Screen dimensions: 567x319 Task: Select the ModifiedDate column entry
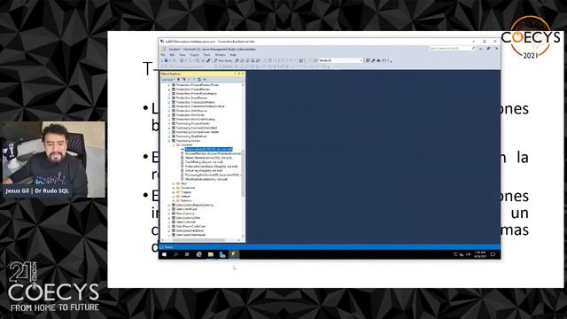click(206, 179)
